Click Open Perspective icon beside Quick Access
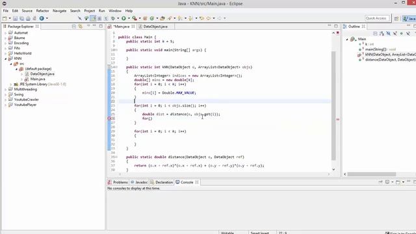Screen dimensions: 416x234 tap(396, 18)
